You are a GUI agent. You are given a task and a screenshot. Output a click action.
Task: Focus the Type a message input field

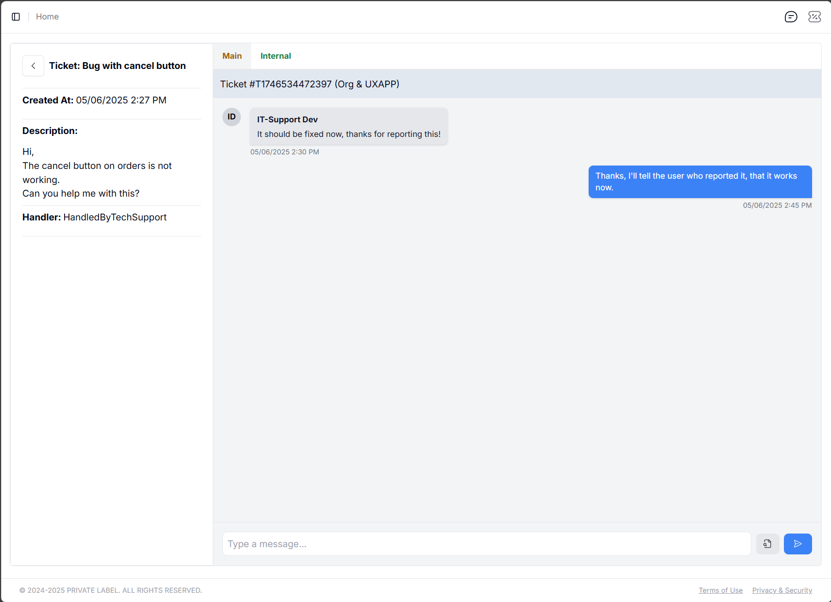coord(486,544)
